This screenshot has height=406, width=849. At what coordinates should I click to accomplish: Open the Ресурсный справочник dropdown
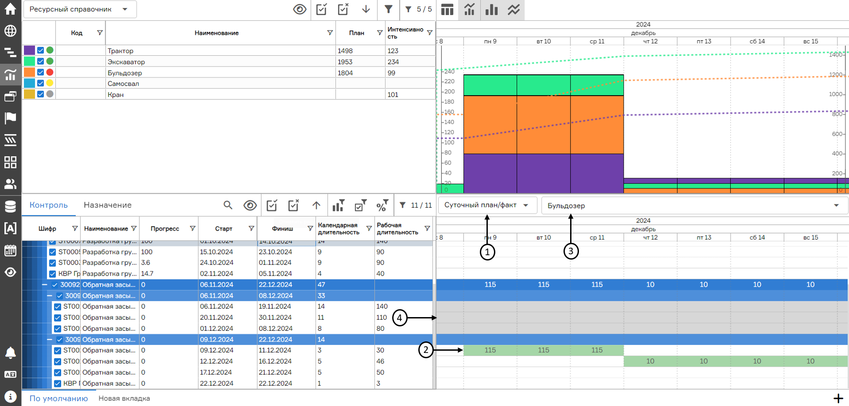(79, 9)
